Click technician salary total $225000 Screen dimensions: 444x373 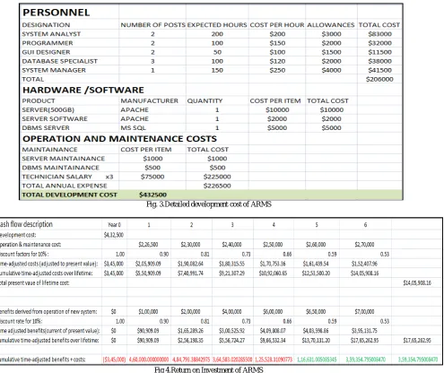pyautogui.click(x=217, y=177)
